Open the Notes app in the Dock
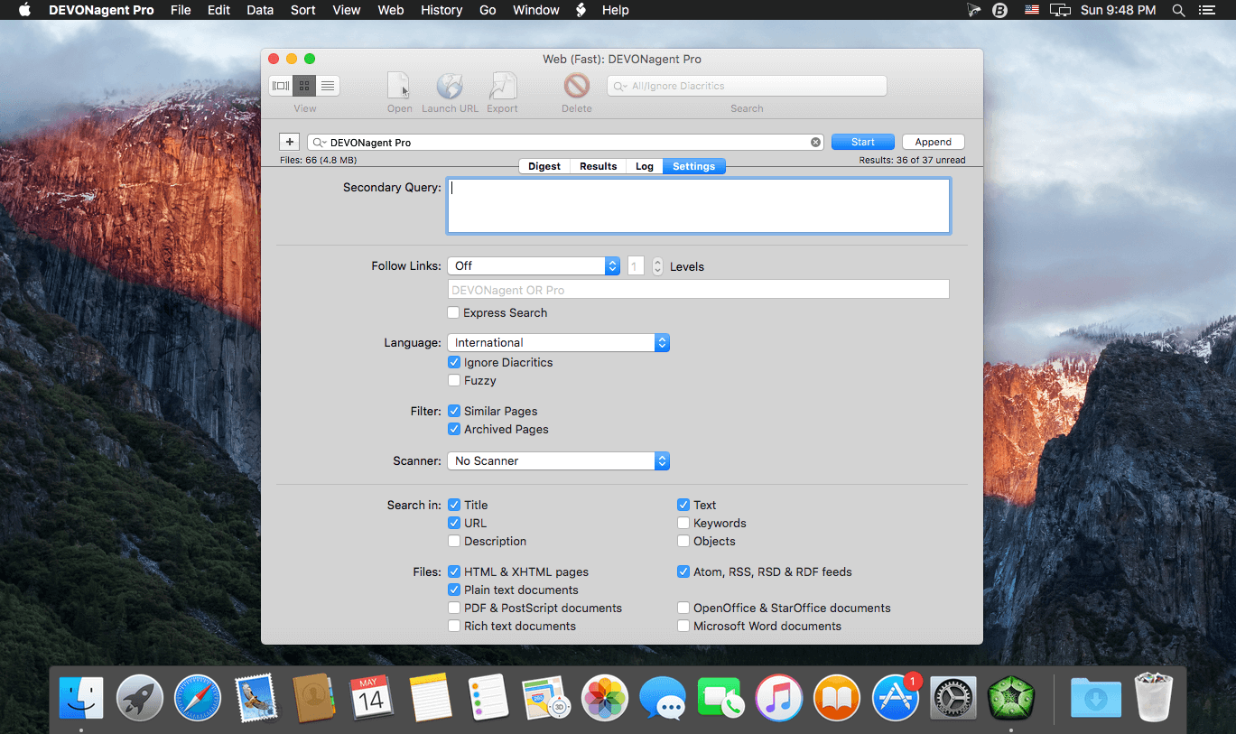The height and width of the screenshot is (734, 1236). coord(430,698)
